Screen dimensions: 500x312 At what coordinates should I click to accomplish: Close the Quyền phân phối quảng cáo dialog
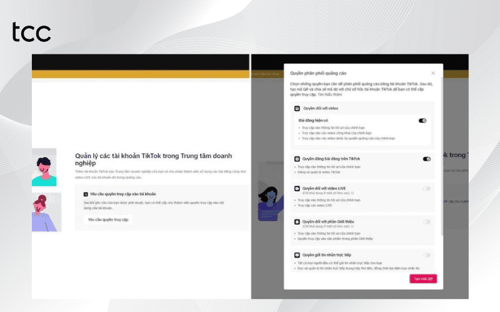[x=433, y=73]
